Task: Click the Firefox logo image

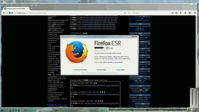Action: [x=76, y=52]
